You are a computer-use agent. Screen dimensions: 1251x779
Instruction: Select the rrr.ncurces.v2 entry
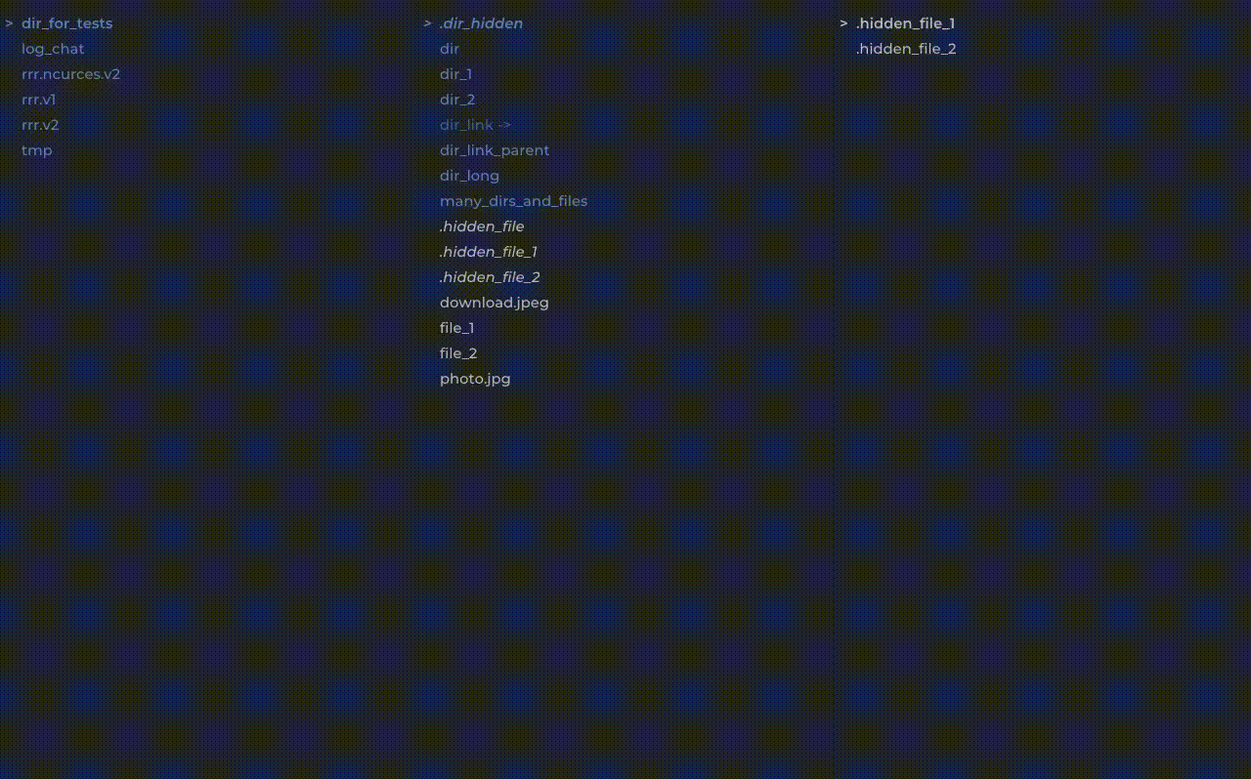pyautogui.click(x=70, y=74)
